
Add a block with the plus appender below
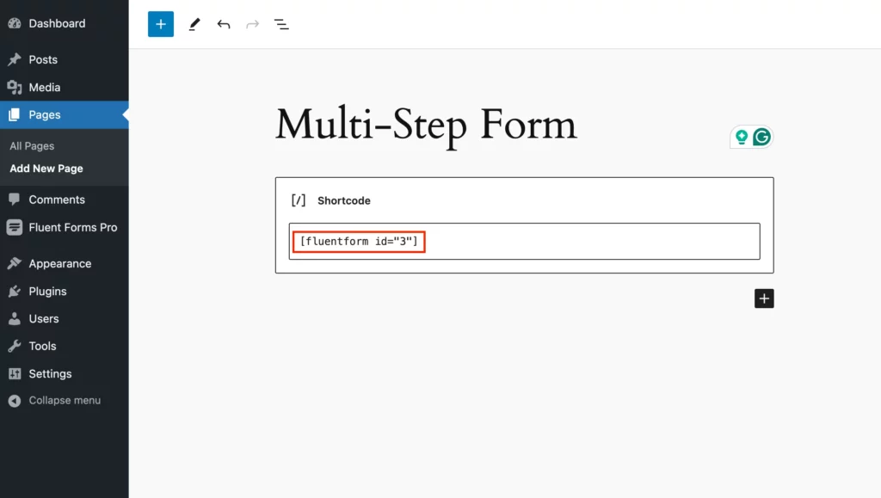pyautogui.click(x=764, y=298)
